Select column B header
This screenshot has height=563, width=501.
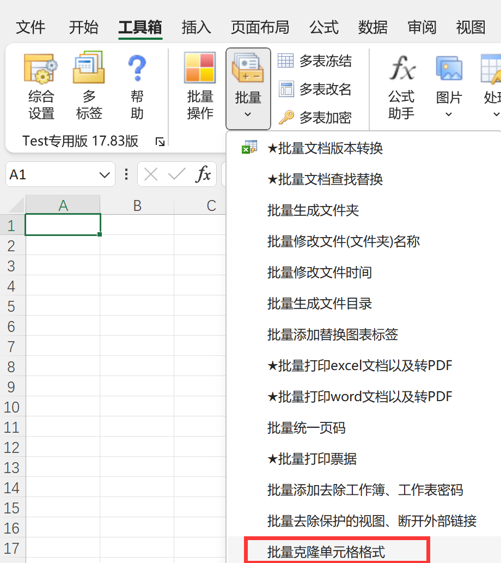[137, 205]
